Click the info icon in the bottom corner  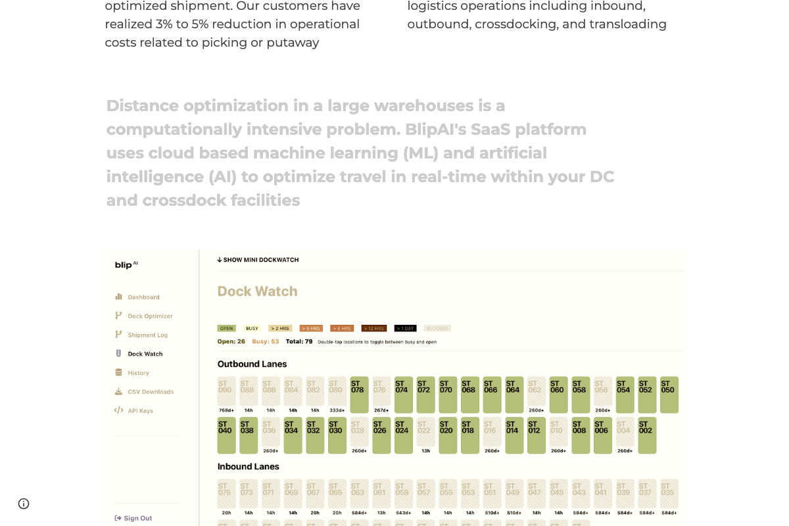tap(24, 504)
